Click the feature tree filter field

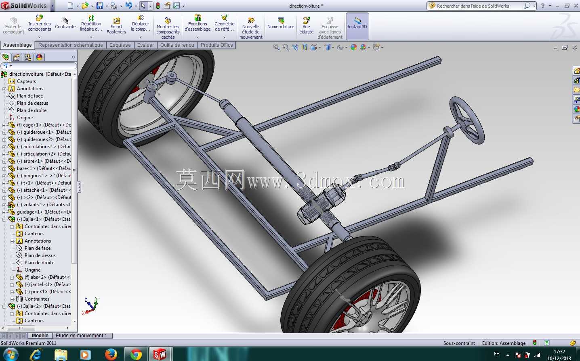[39, 66]
